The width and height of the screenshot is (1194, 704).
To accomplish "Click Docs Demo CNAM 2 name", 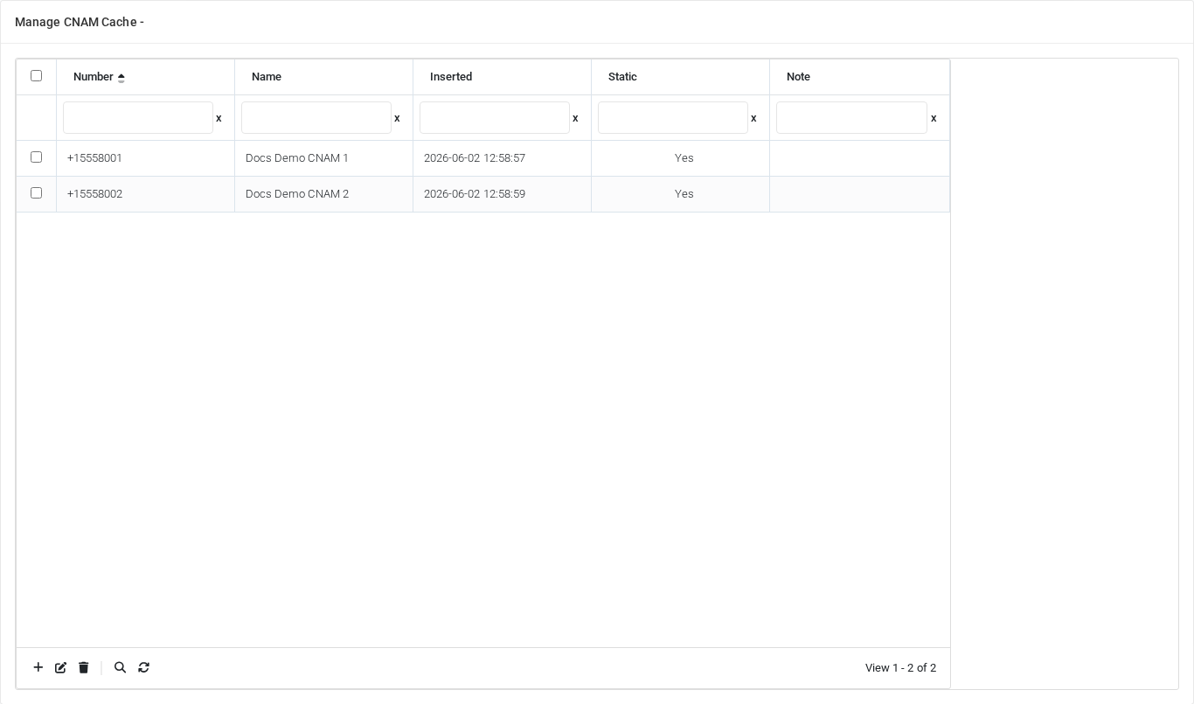I will 297,194.
